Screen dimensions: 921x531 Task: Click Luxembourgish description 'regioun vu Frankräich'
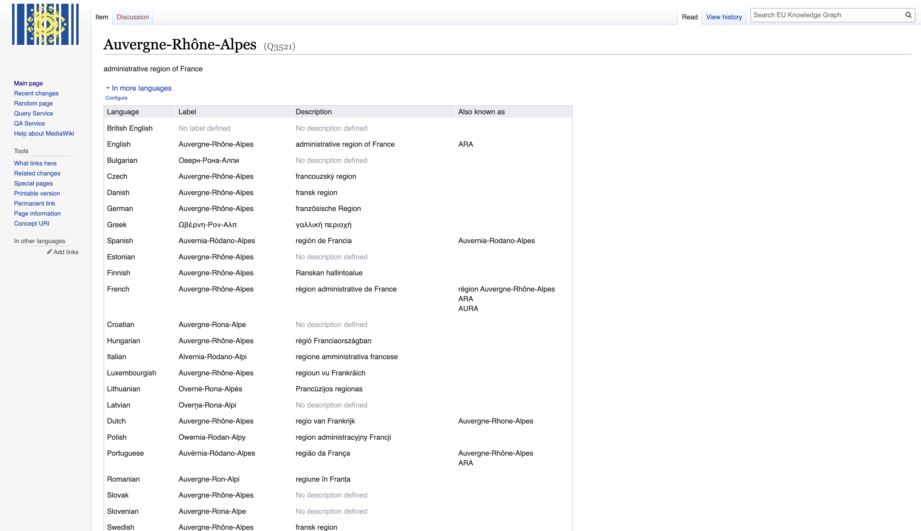coord(331,373)
